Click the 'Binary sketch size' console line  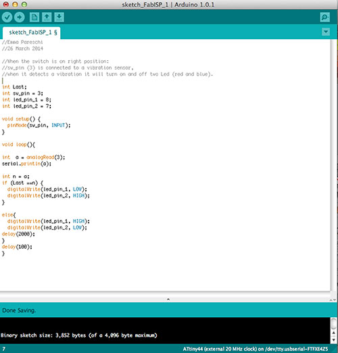[x=79, y=335]
